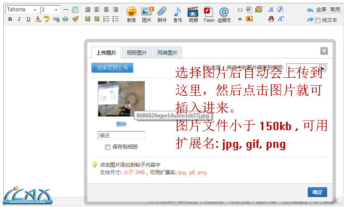Screen dimensions: 346x207
Task: Open the save-to-album dropdown
Action: (307, 68)
